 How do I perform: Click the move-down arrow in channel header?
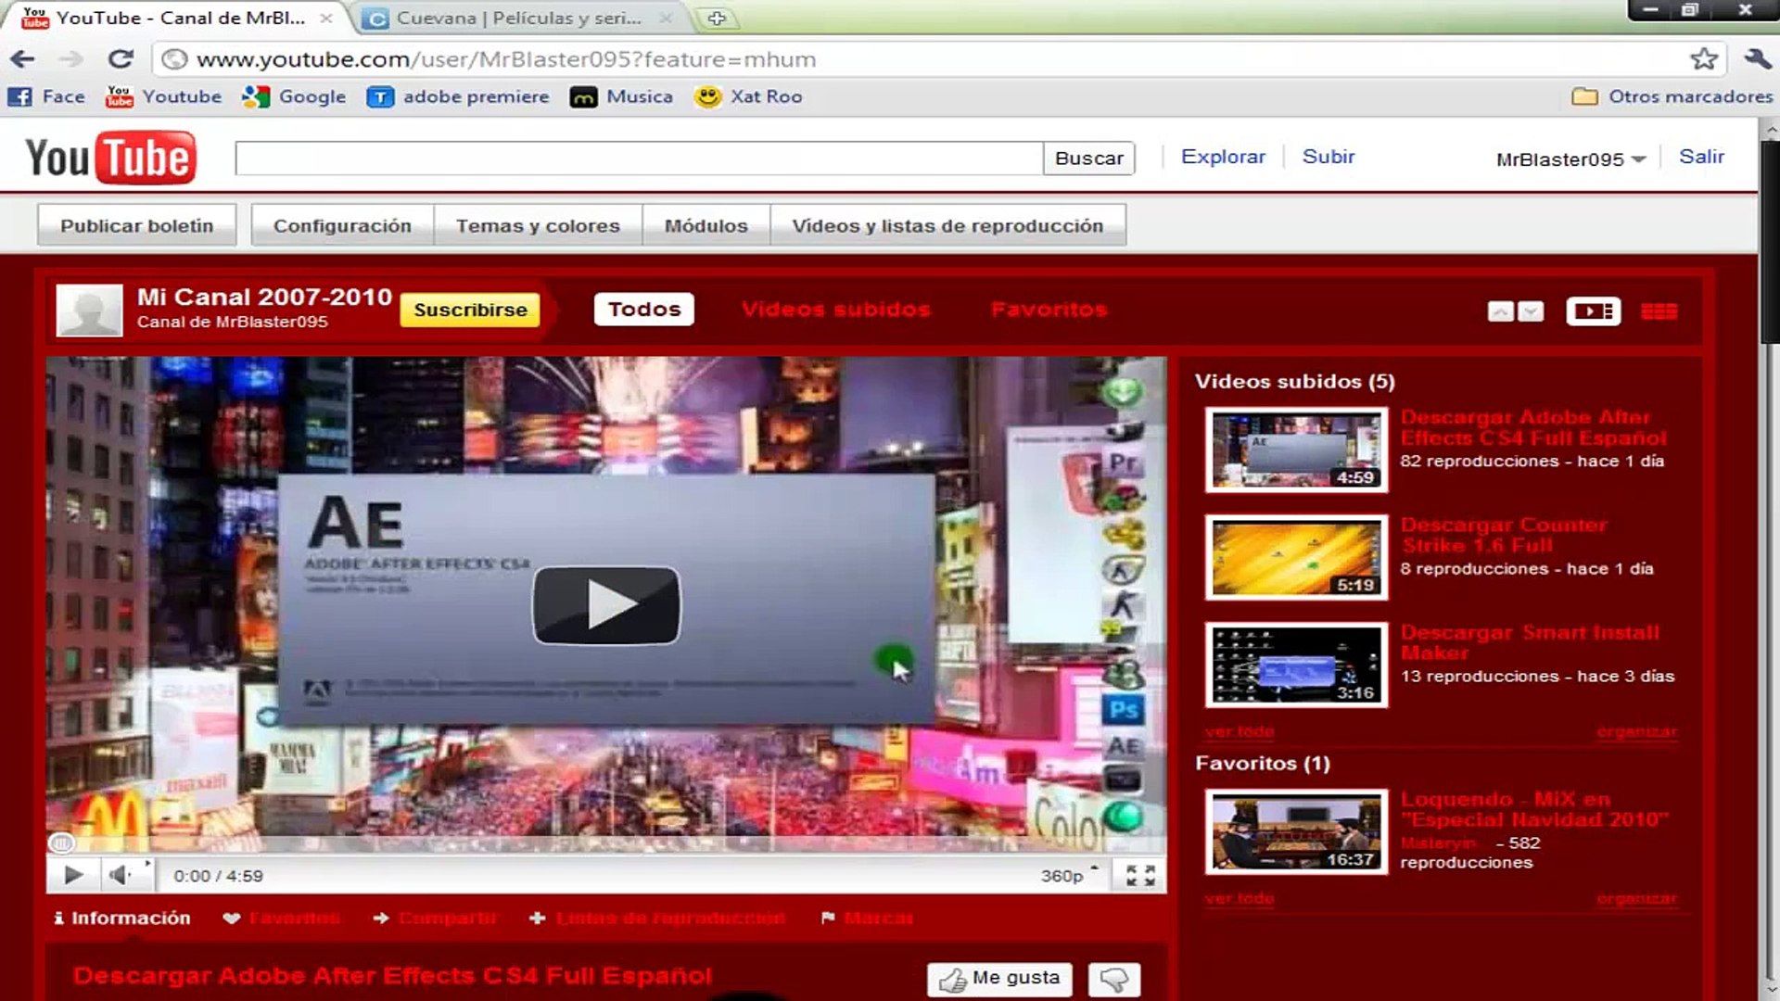pyautogui.click(x=1531, y=311)
